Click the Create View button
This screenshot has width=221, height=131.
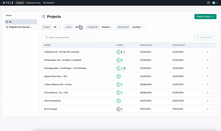pos(204,38)
